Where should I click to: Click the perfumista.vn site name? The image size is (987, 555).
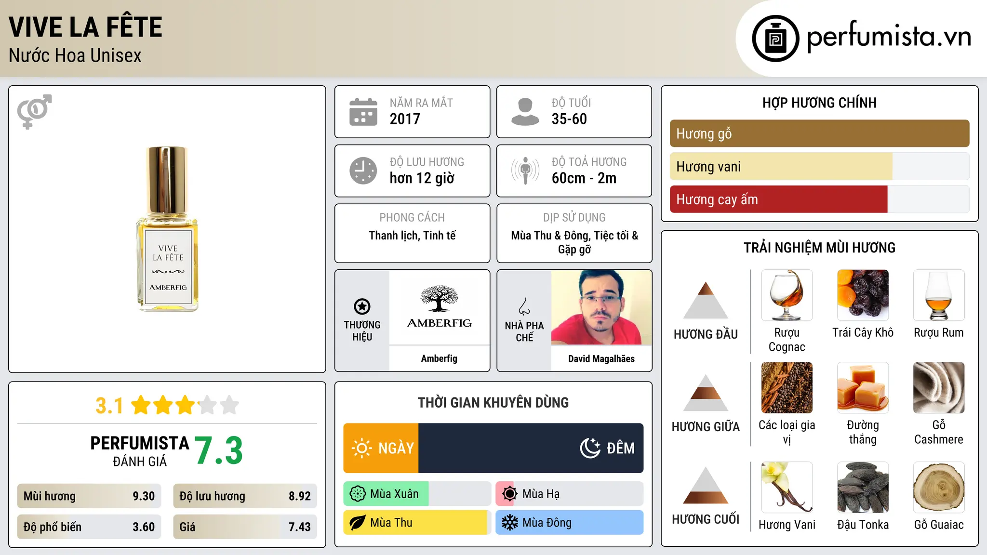889,37
